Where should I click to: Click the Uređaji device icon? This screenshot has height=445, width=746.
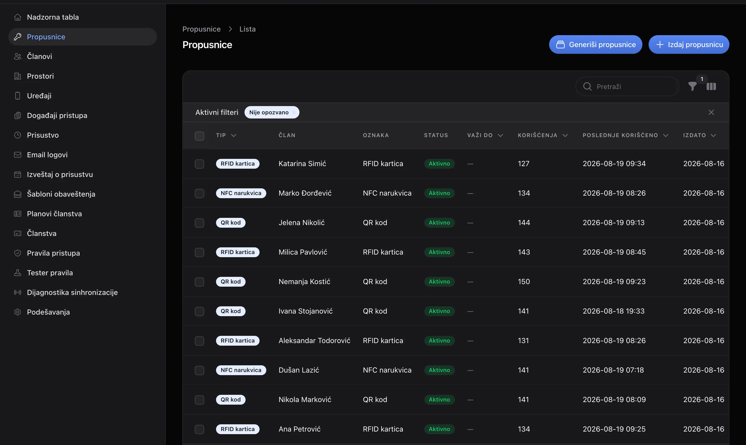(x=18, y=96)
